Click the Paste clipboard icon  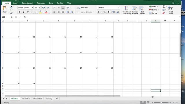pos(5,8)
